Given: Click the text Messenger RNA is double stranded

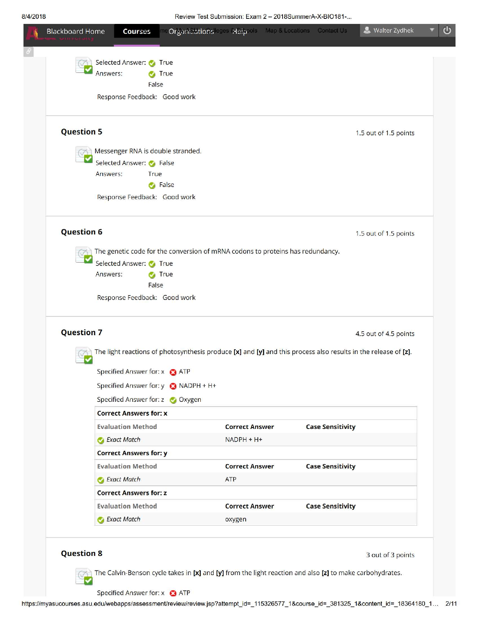Looking at the screenshot, I should coord(148,151).
